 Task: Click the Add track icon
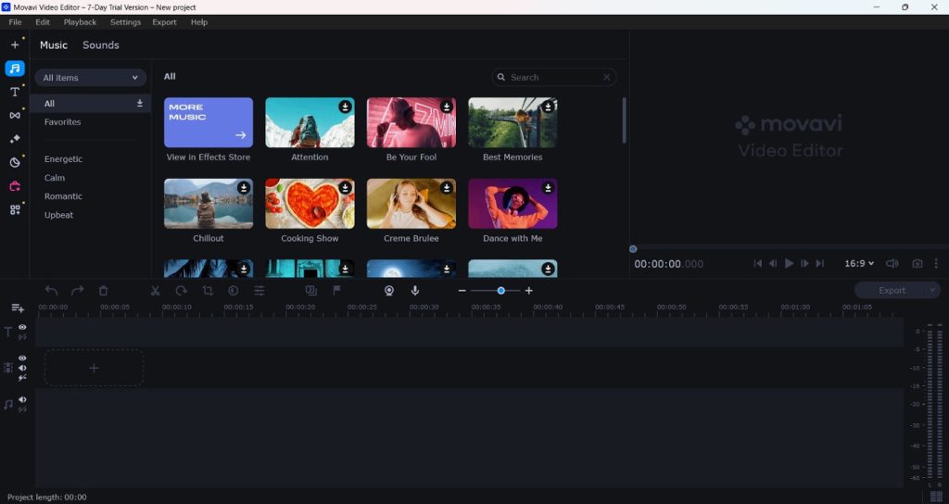click(x=18, y=309)
